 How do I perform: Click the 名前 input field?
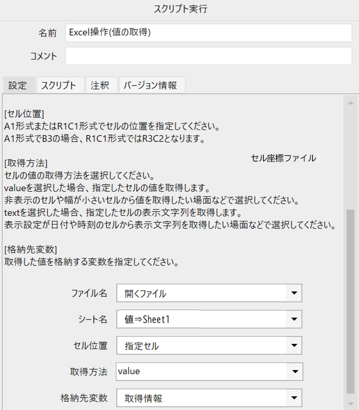(209, 33)
